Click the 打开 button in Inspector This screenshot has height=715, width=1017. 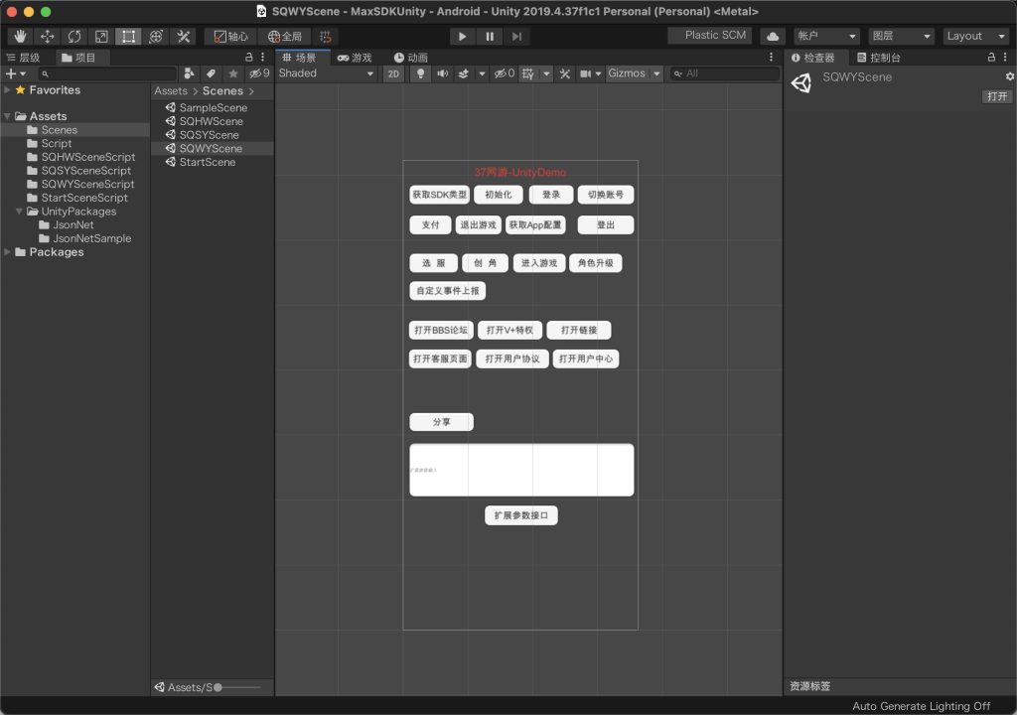(x=997, y=96)
